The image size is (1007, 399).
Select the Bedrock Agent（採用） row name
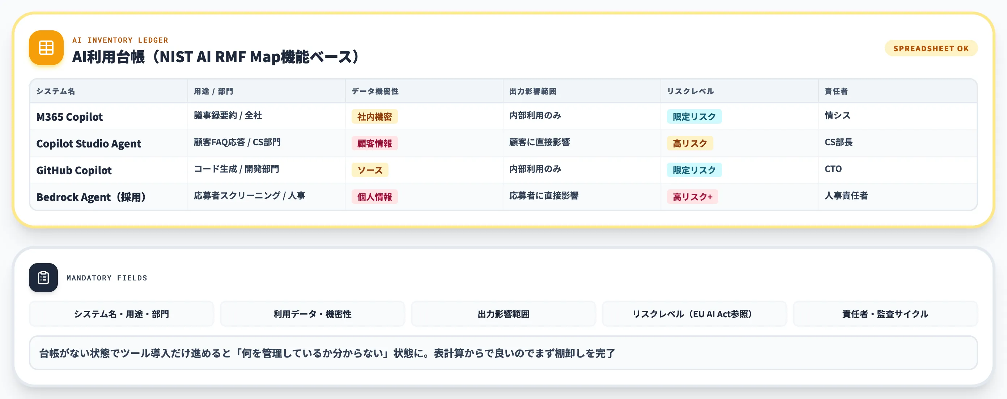pos(91,197)
